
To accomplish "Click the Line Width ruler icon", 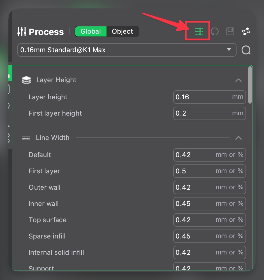I will pos(26,138).
